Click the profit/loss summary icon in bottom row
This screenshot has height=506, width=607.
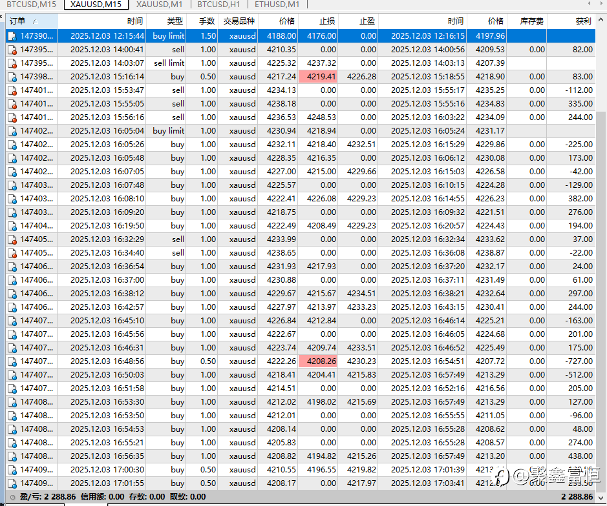pos(13,497)
